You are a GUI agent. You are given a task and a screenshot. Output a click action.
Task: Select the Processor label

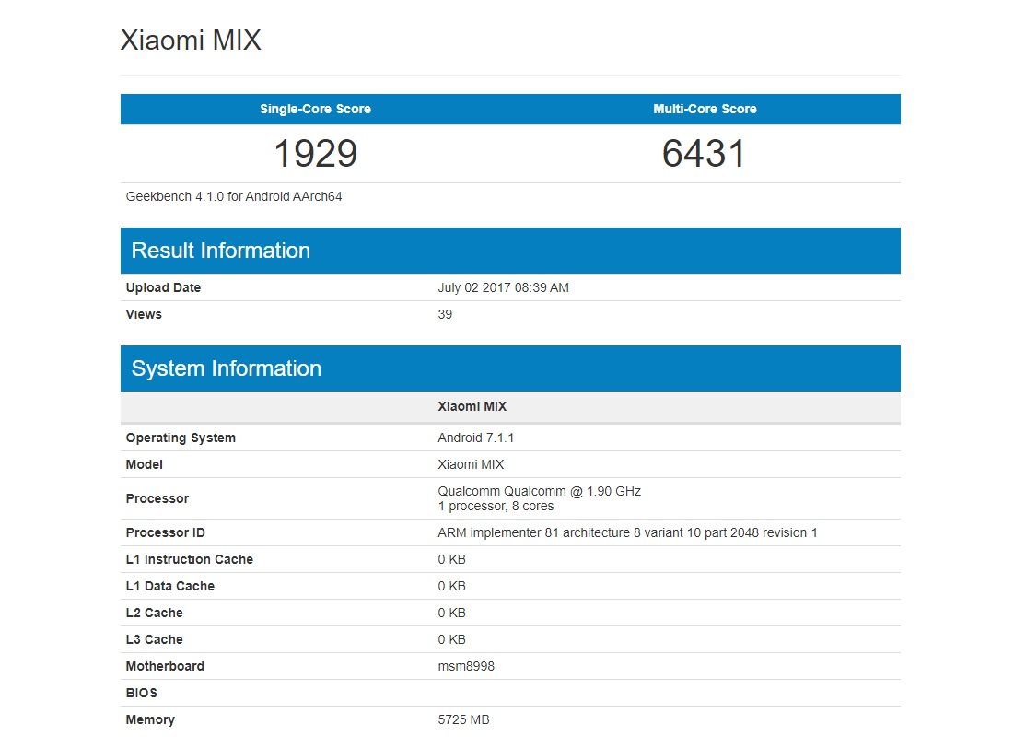[157, 498]
